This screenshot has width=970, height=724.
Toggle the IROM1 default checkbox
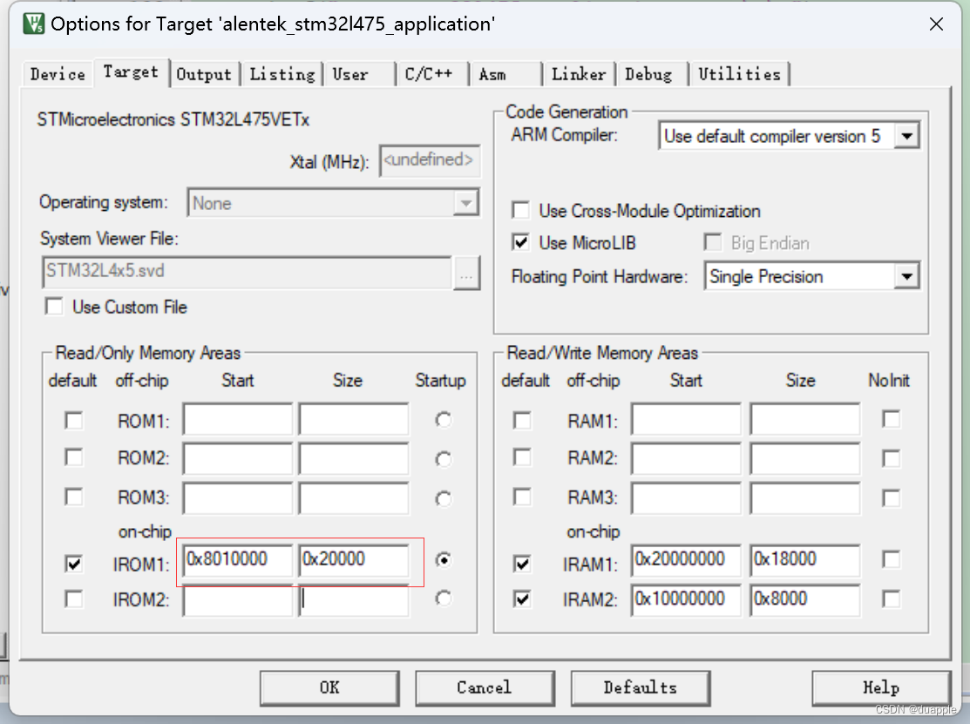[73, 564]
